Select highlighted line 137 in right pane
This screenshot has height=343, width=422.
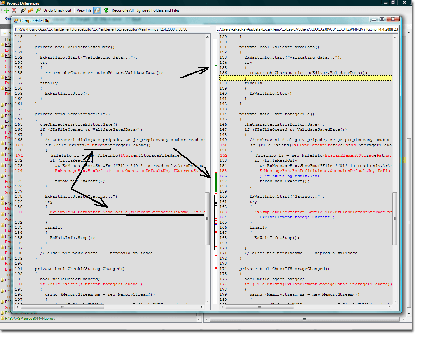pyautogui.click(x=306, y=78)
